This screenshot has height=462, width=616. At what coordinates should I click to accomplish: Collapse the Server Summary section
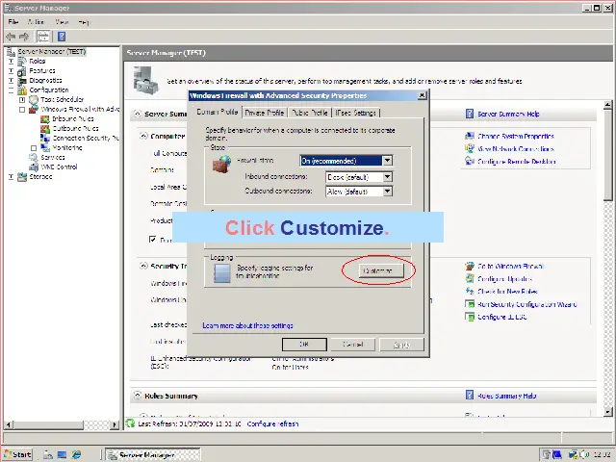pos(137,114)
